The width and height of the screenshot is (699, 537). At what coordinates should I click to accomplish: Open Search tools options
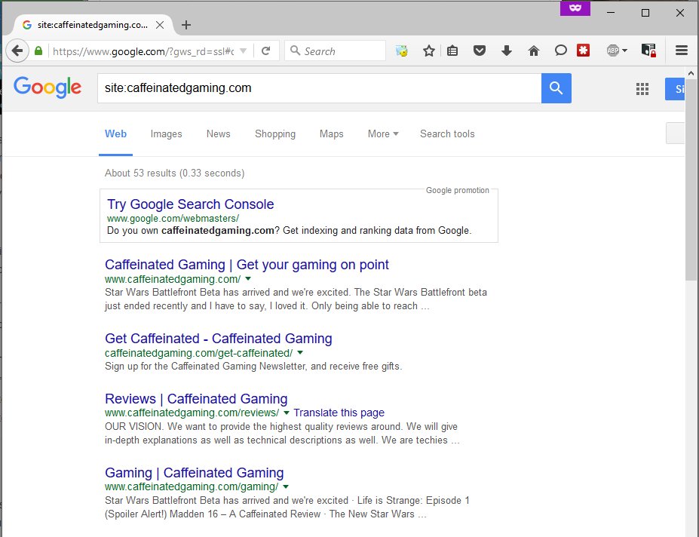pos(447,133)
